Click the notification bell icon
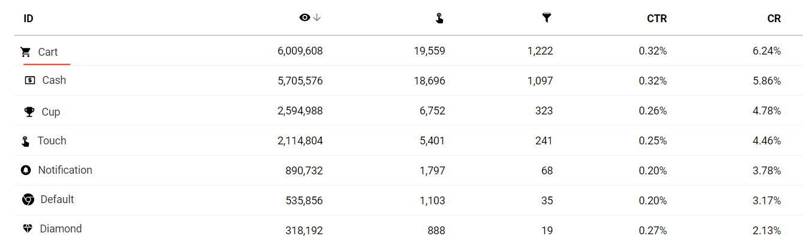The width and height of the screenshot is (803, 245). (x=26, y=170)
